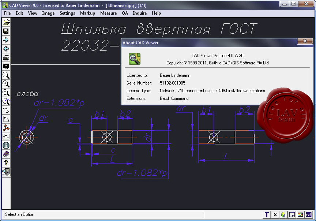Open the Settings menu
This screenshot has height=221, width=316.
coord(67,13)
